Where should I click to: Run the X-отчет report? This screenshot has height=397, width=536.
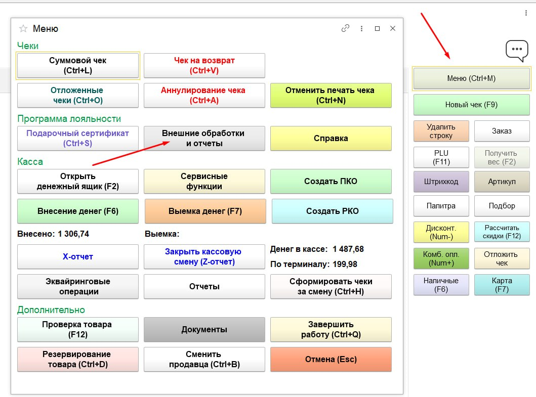[x=78, y=257]
